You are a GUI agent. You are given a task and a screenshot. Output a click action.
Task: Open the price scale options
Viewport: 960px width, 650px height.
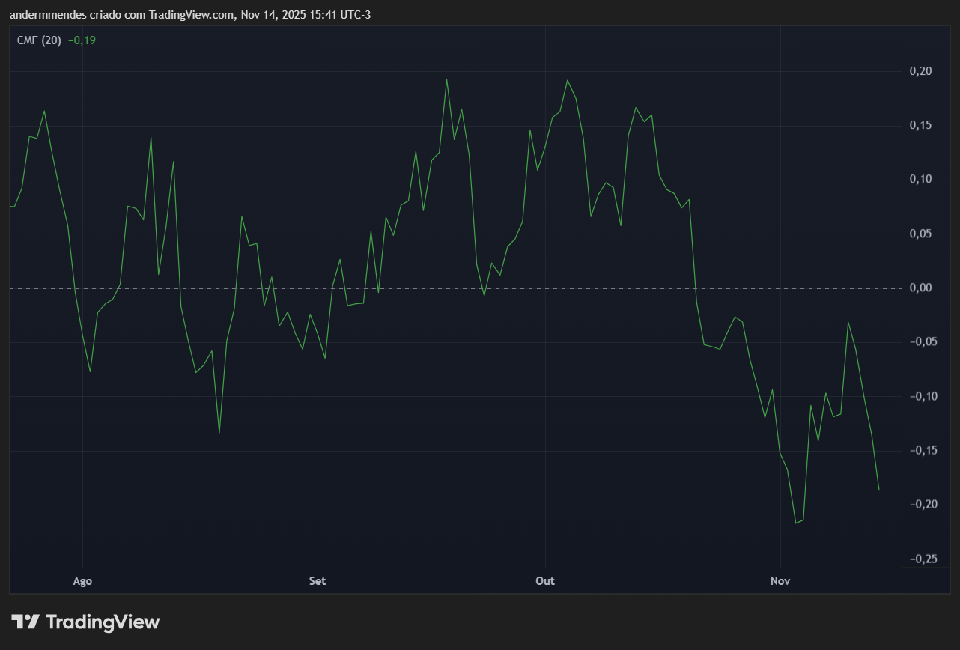pos(922,300)
